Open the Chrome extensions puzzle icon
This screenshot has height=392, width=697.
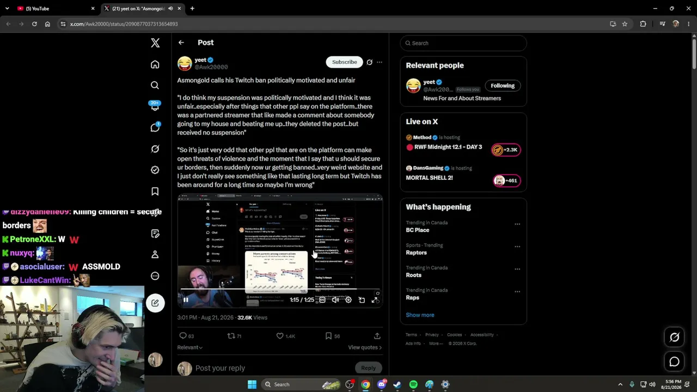pyautogui.click(x=643, y=24)
